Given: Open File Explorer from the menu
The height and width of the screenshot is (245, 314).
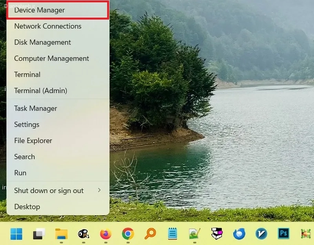Looking at the screenshot, I should (58, 141).
